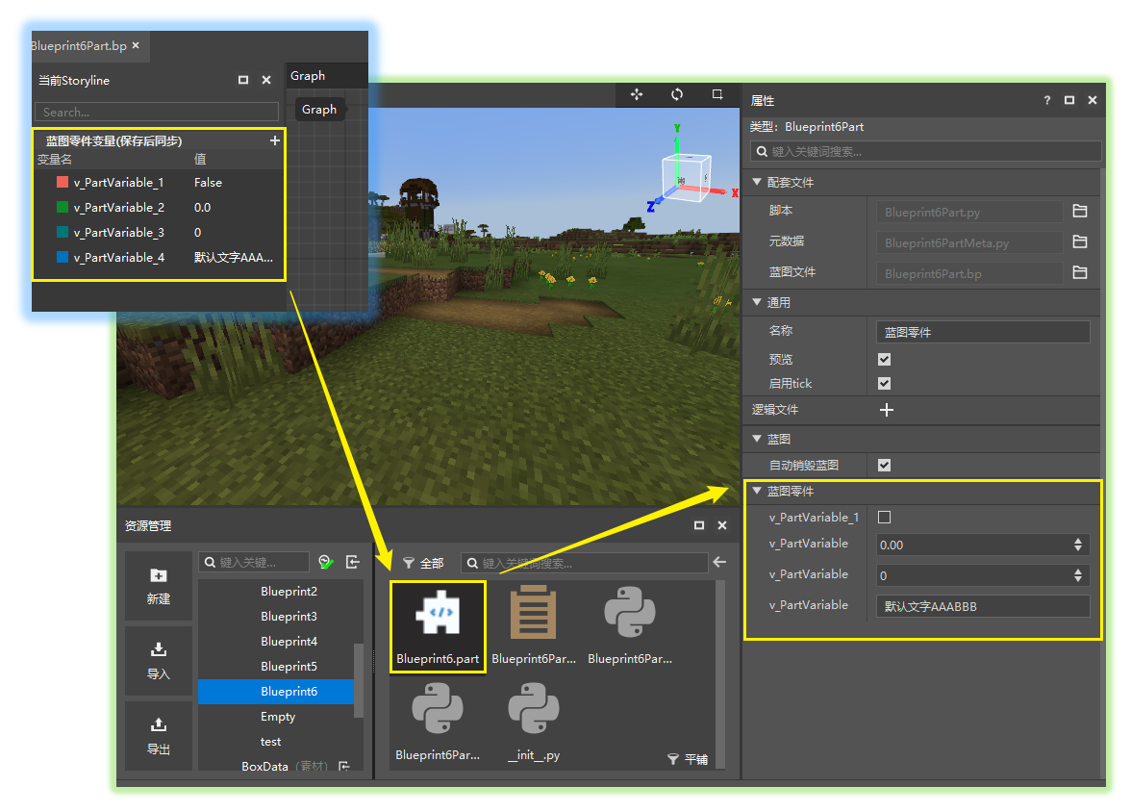Toggle the 自动销毁蓝图 checkbox

tap(885, 466)
